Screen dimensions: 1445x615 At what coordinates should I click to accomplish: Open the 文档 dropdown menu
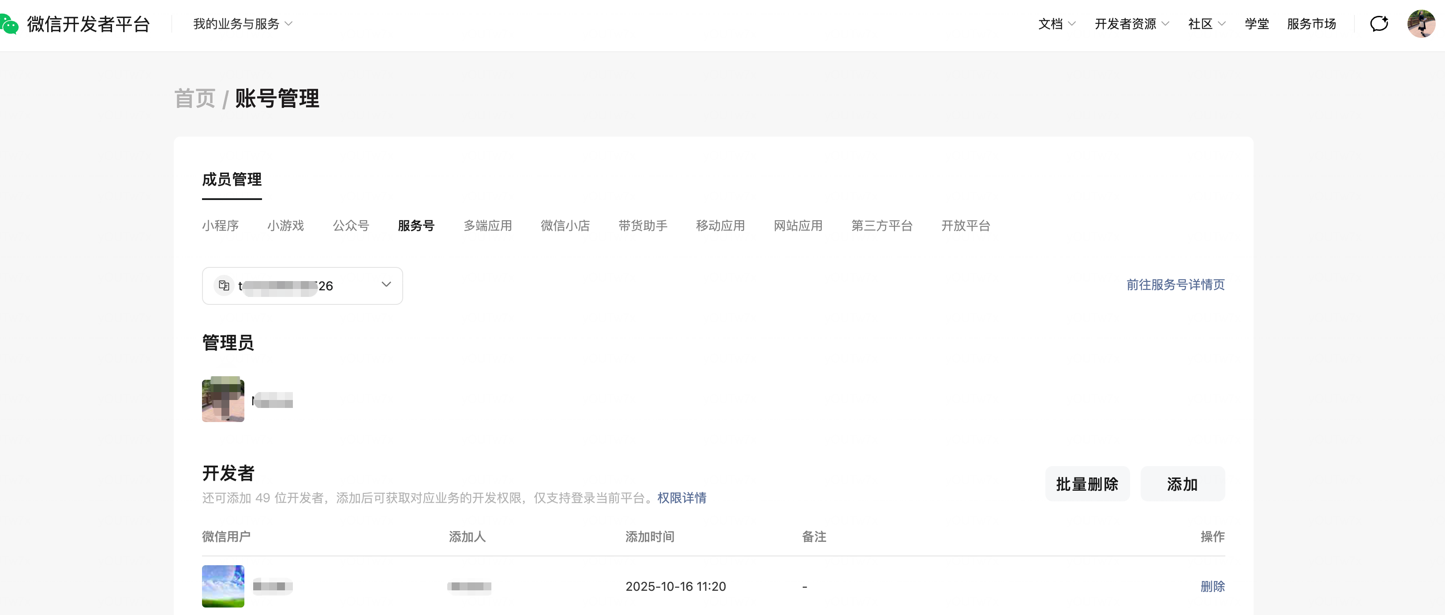tap(1056, 24)
